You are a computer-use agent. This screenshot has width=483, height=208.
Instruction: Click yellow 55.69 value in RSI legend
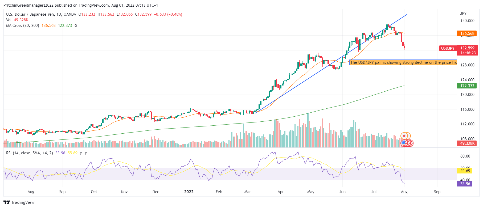[x=72, y=153]
